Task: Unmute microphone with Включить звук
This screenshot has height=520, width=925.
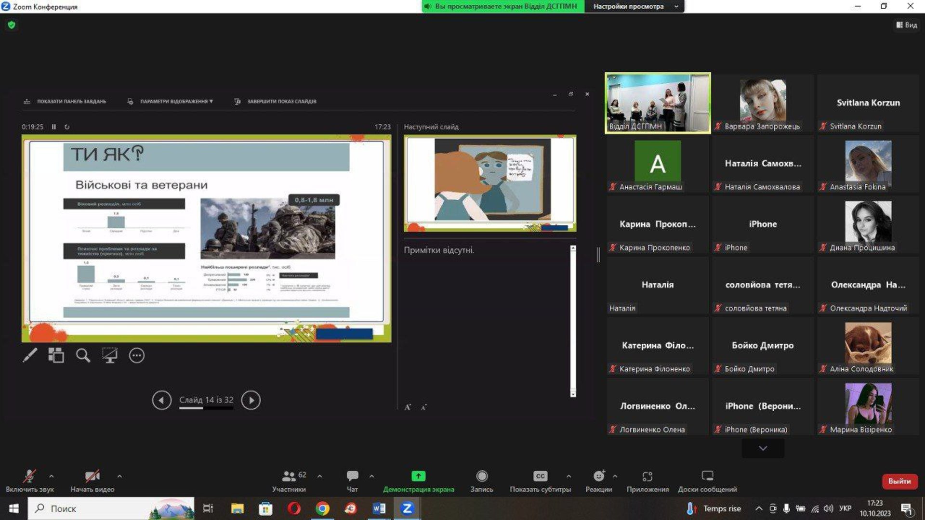Action: (29, 476)
